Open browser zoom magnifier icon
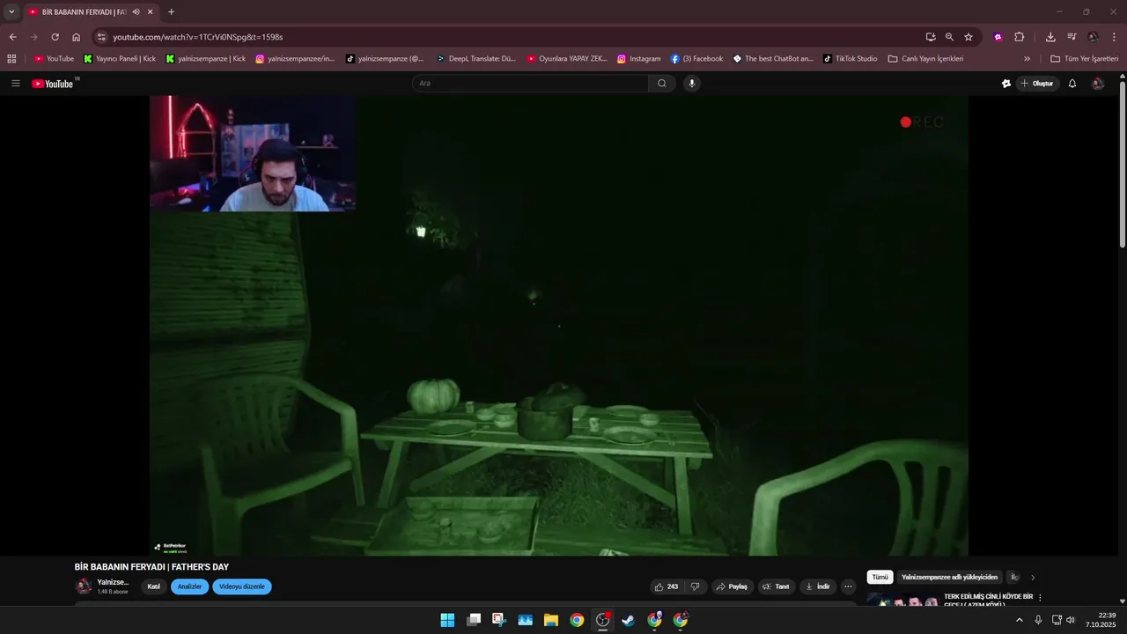This screenshot has width=1127, height=634. coord(949,37)
